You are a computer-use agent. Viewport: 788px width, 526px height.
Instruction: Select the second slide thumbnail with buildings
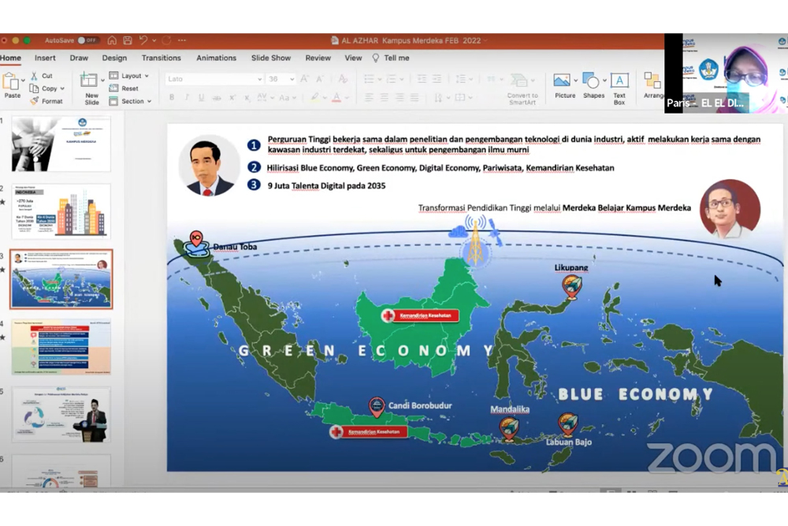[61, 211]
